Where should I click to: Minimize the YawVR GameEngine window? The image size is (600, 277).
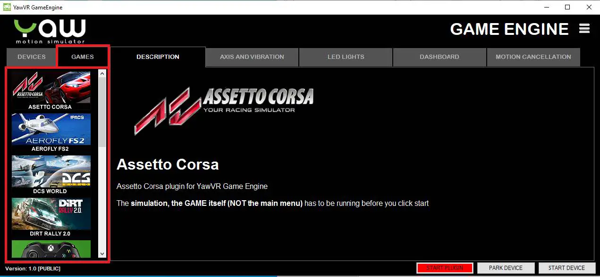546,7
